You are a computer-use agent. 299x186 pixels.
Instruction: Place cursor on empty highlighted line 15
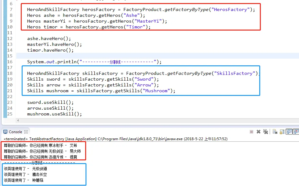158,56
